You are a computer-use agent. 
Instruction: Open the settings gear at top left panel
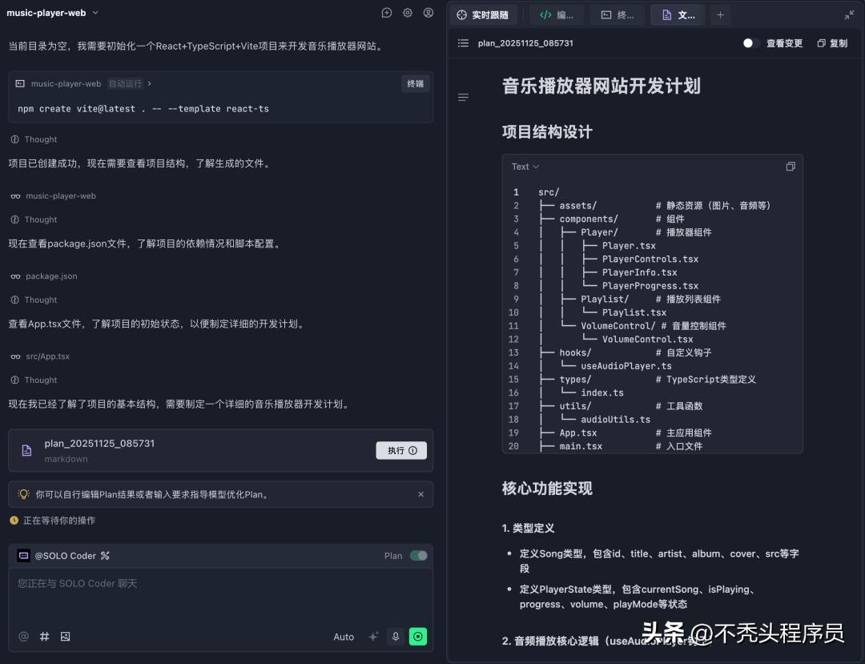click(x=407, y=13)
